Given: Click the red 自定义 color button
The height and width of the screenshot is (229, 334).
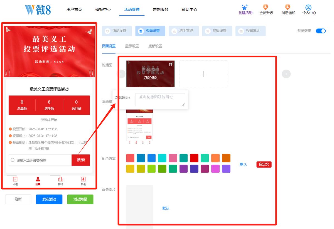Looking at the screenshot, I should point(264,164).
